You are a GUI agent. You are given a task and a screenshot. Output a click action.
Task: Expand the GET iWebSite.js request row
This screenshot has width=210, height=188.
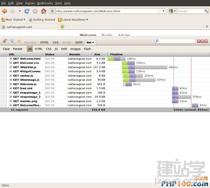pyautogui.click(x=11, y=67)
